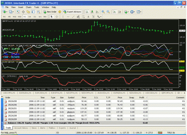The height and width of the screenshot is (135, 187).
Task: Open the Templates icon
Action: [138, 12]
